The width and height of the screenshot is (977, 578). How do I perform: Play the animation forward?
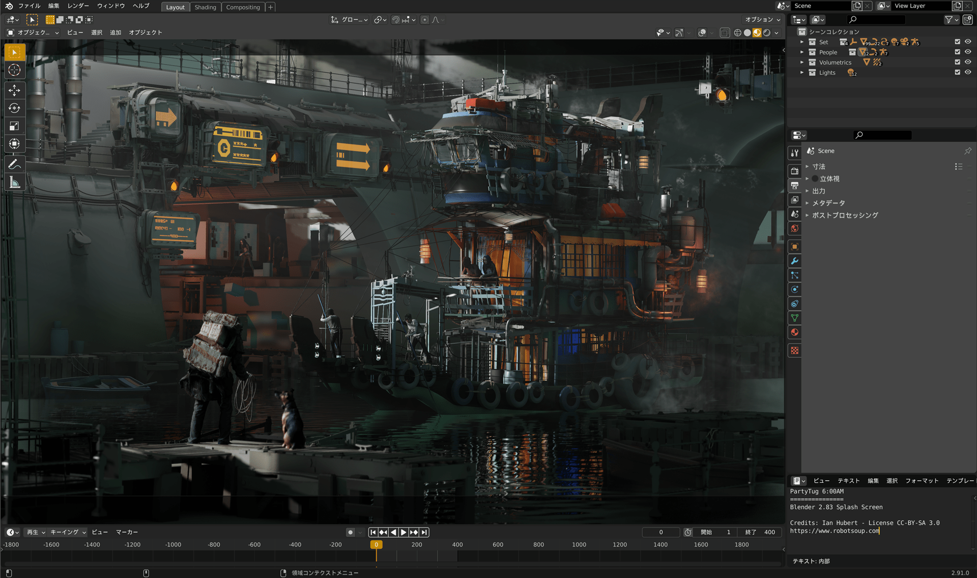pyautogui.click(x=404, y=532)
